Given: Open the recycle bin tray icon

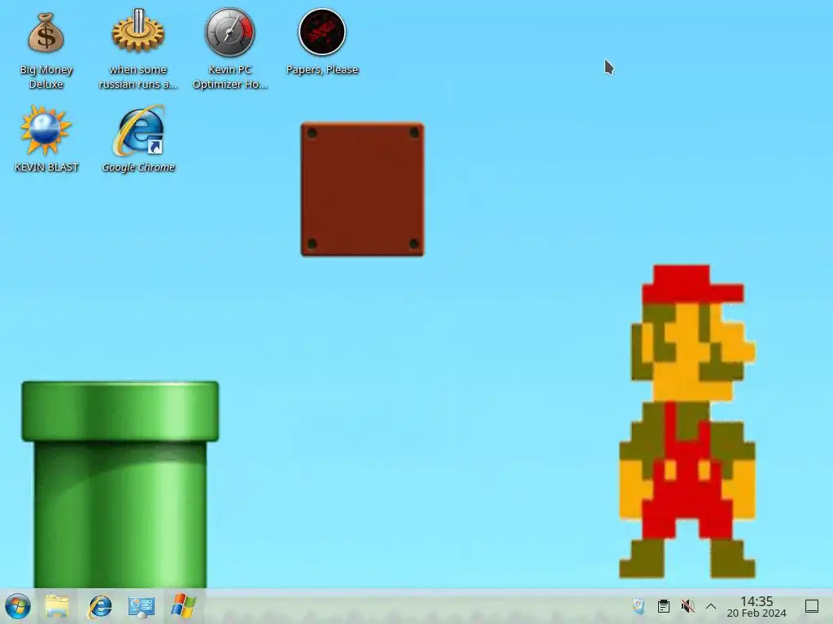Looking at the screenshot, I should pos(639,606).
